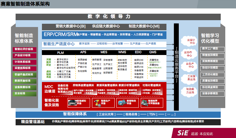Image resolution: width=236 pixels, height=138 pixels.
Task: Click the 云协作中心 cloud shape
Action: (x=189, y=52)
